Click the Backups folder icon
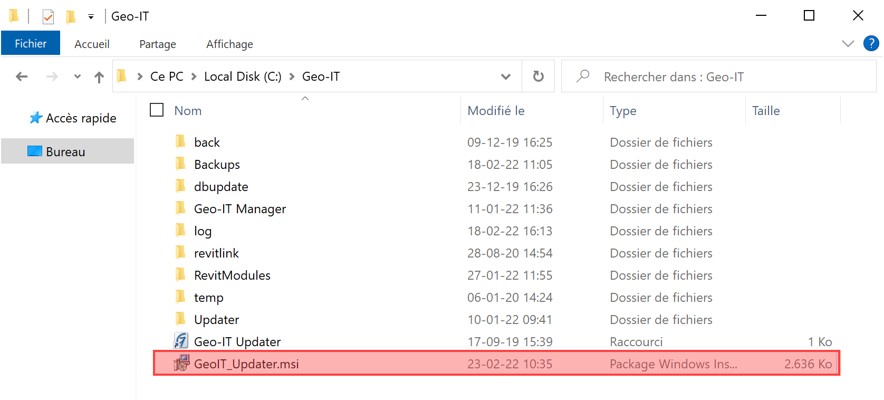The width and height of the screenshot is (884, 400). point(180,163)
